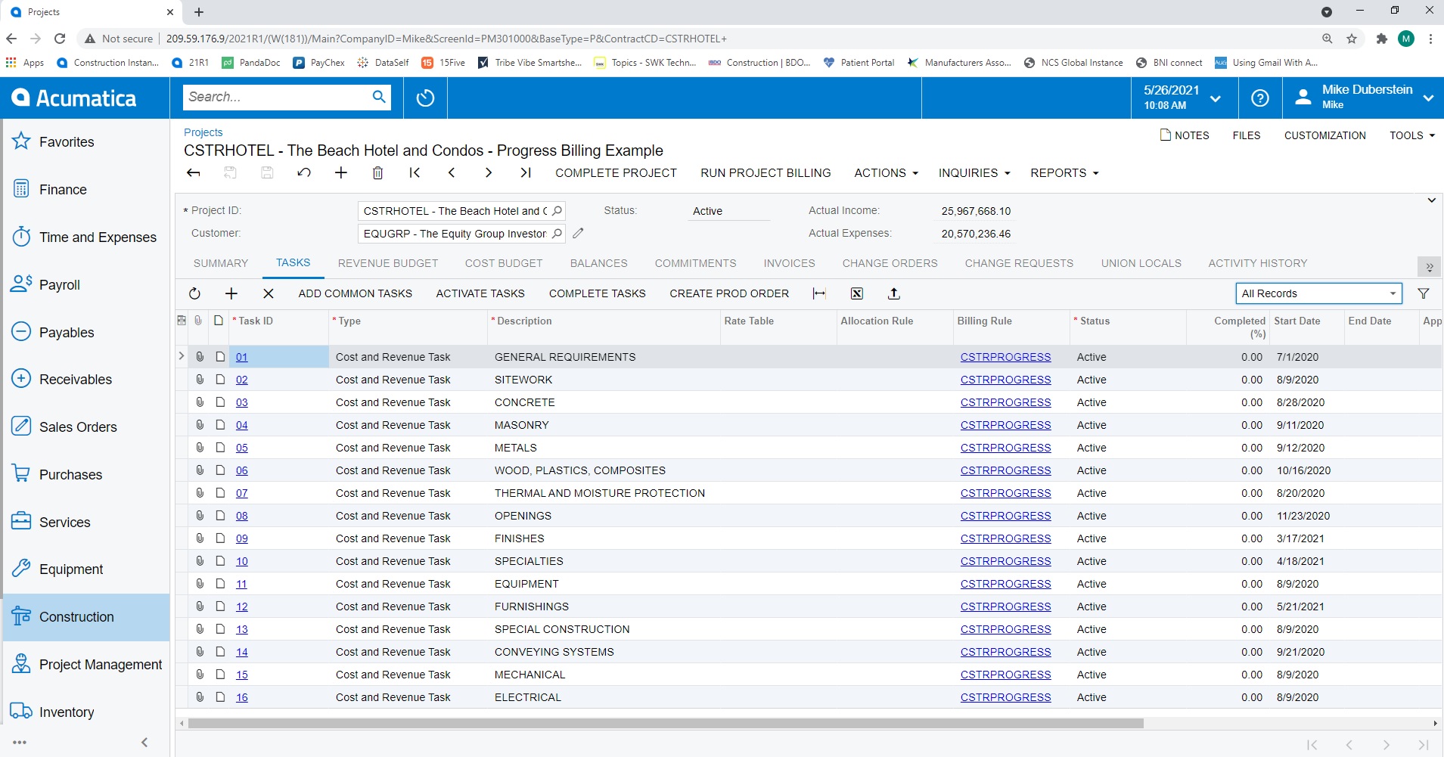Viewport: 1444px width, 757px height.
Task: Add a new project record
Action: coord(341,173)
